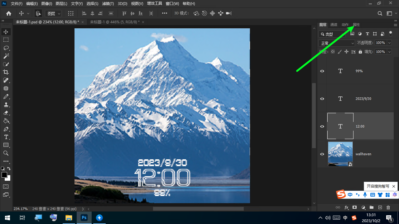
Task: Click the foreground color swatch
Action: [x=4, y=175]
